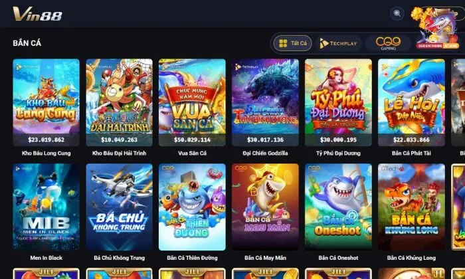Image resolution: width=465 pixels, height=279 pixels.
Task: Open Bá Chủ Không Trung game
Action: [119, 207]
